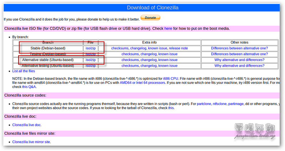
Task: Click 'Why alternative and differences?' for Alternative stable
Action: [239, 60]
